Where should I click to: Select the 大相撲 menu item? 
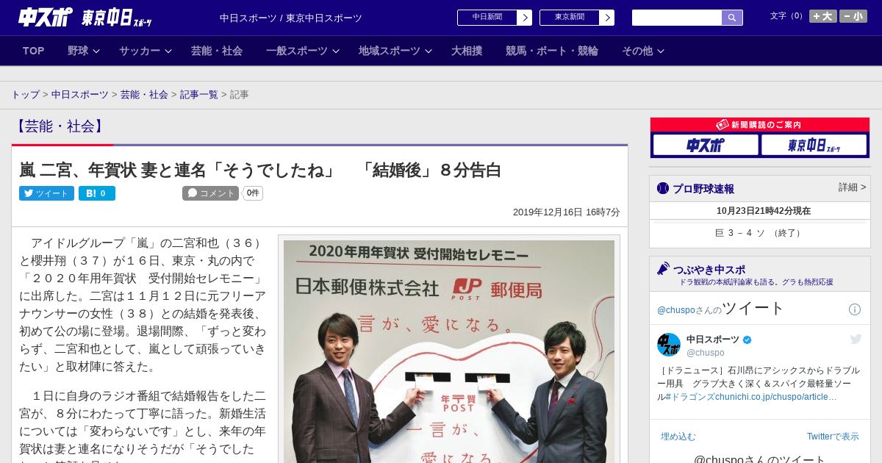click(x=467, y=51)
